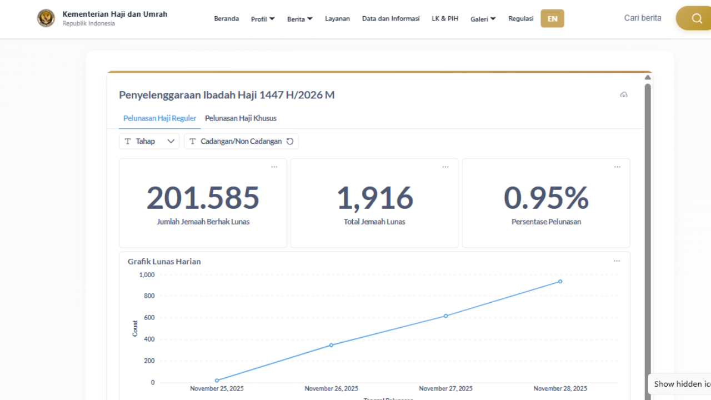Click the search magnifier icon
Viewport: 711px width, 400px height.
[x=698, y=18]
